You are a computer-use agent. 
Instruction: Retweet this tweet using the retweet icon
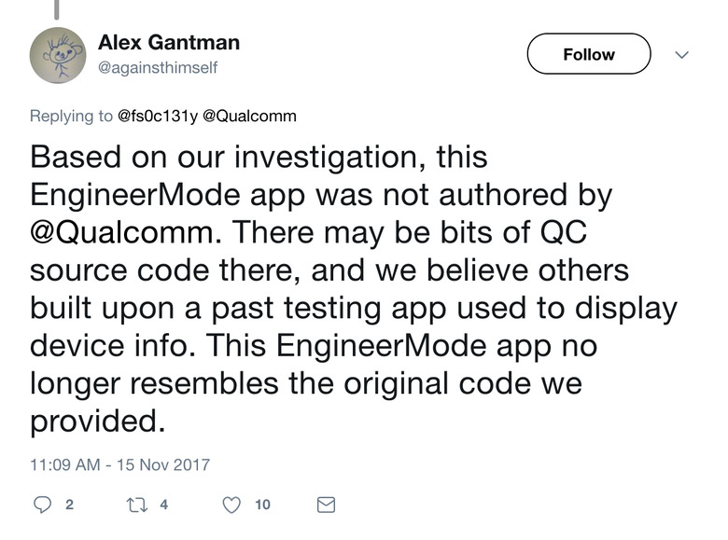click(137, 505)
